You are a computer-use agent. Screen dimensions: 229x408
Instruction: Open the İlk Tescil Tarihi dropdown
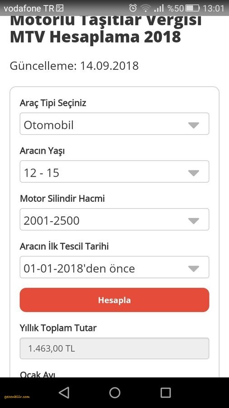tap(114, 267)
